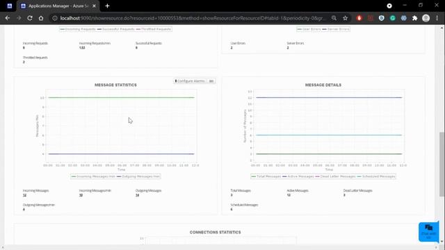Focus the localhost address bar URL
This screenshot has width=445, height=250.
[x=193, y=18]
